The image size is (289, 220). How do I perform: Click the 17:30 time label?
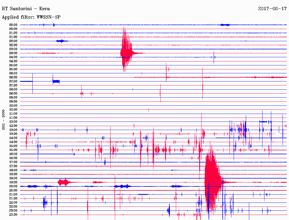[x=13, y=166]
